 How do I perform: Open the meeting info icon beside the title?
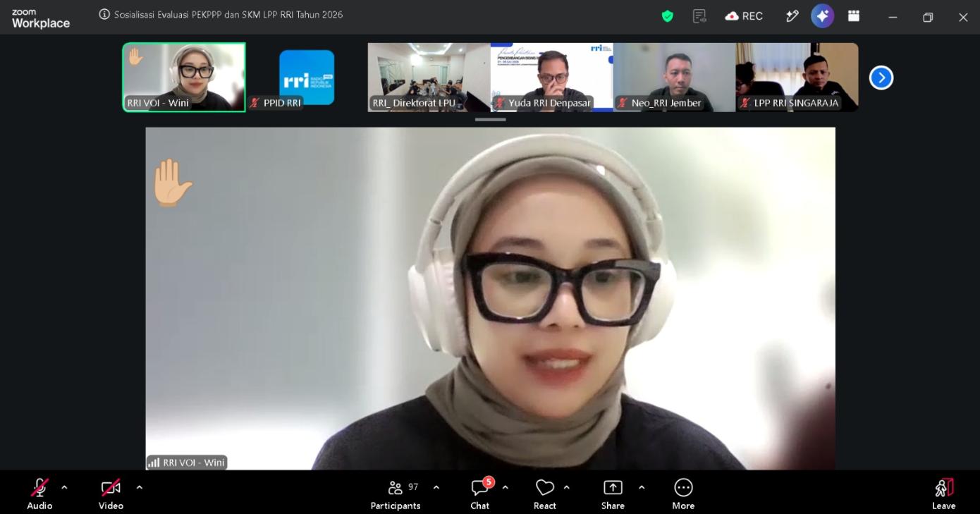click(x=104, y=14)
